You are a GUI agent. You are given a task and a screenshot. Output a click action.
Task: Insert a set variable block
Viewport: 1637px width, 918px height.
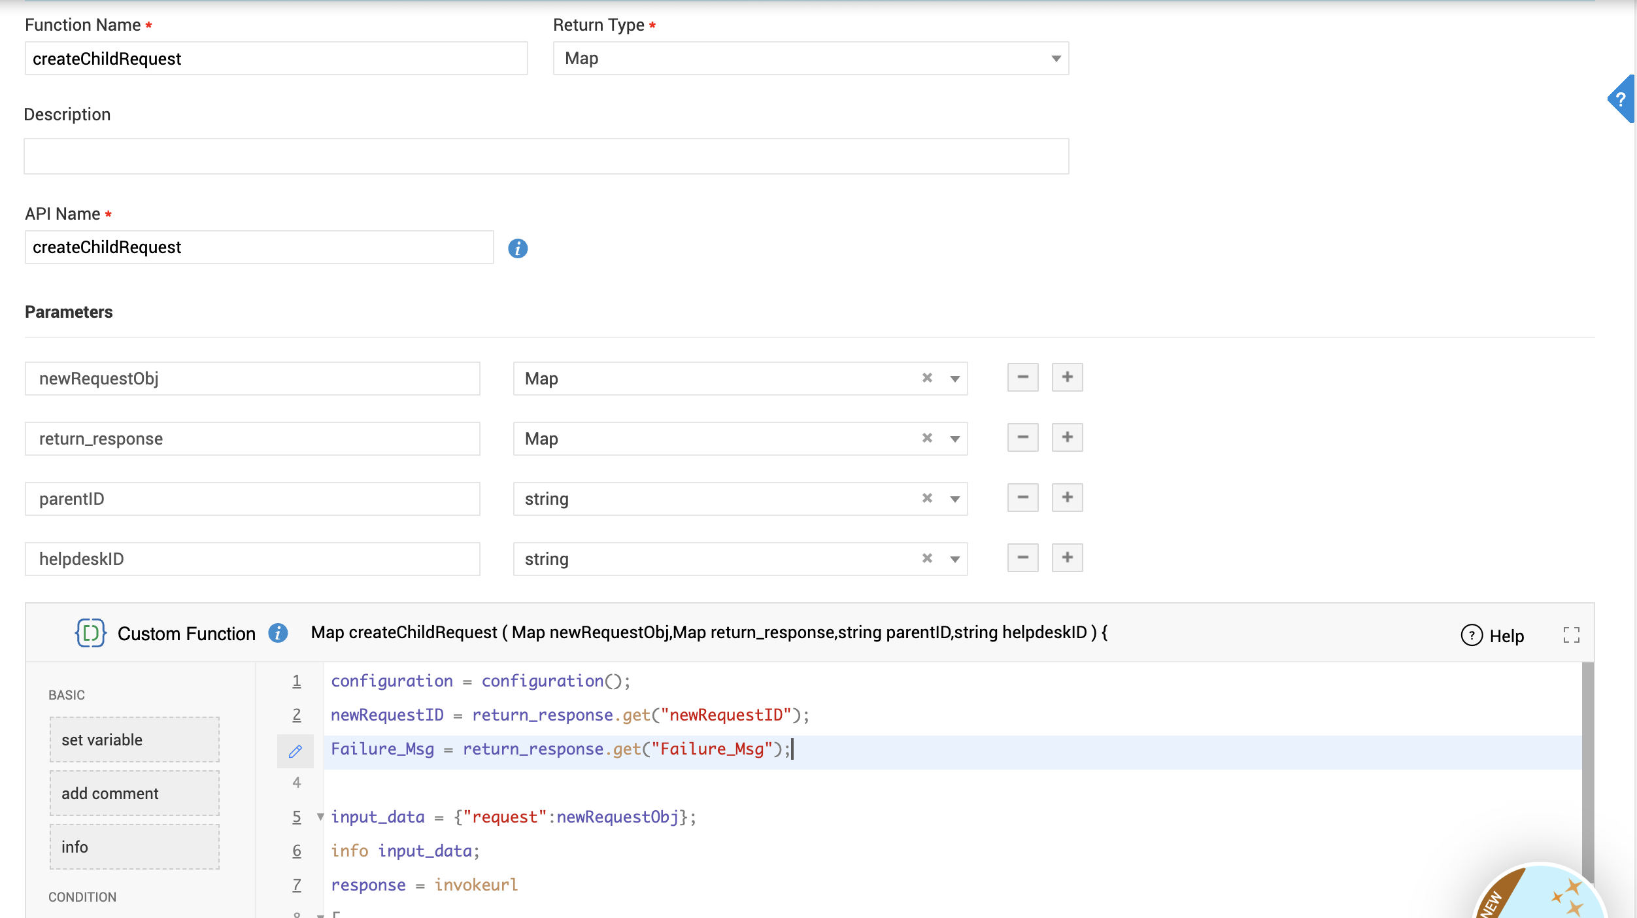point(135,739)
